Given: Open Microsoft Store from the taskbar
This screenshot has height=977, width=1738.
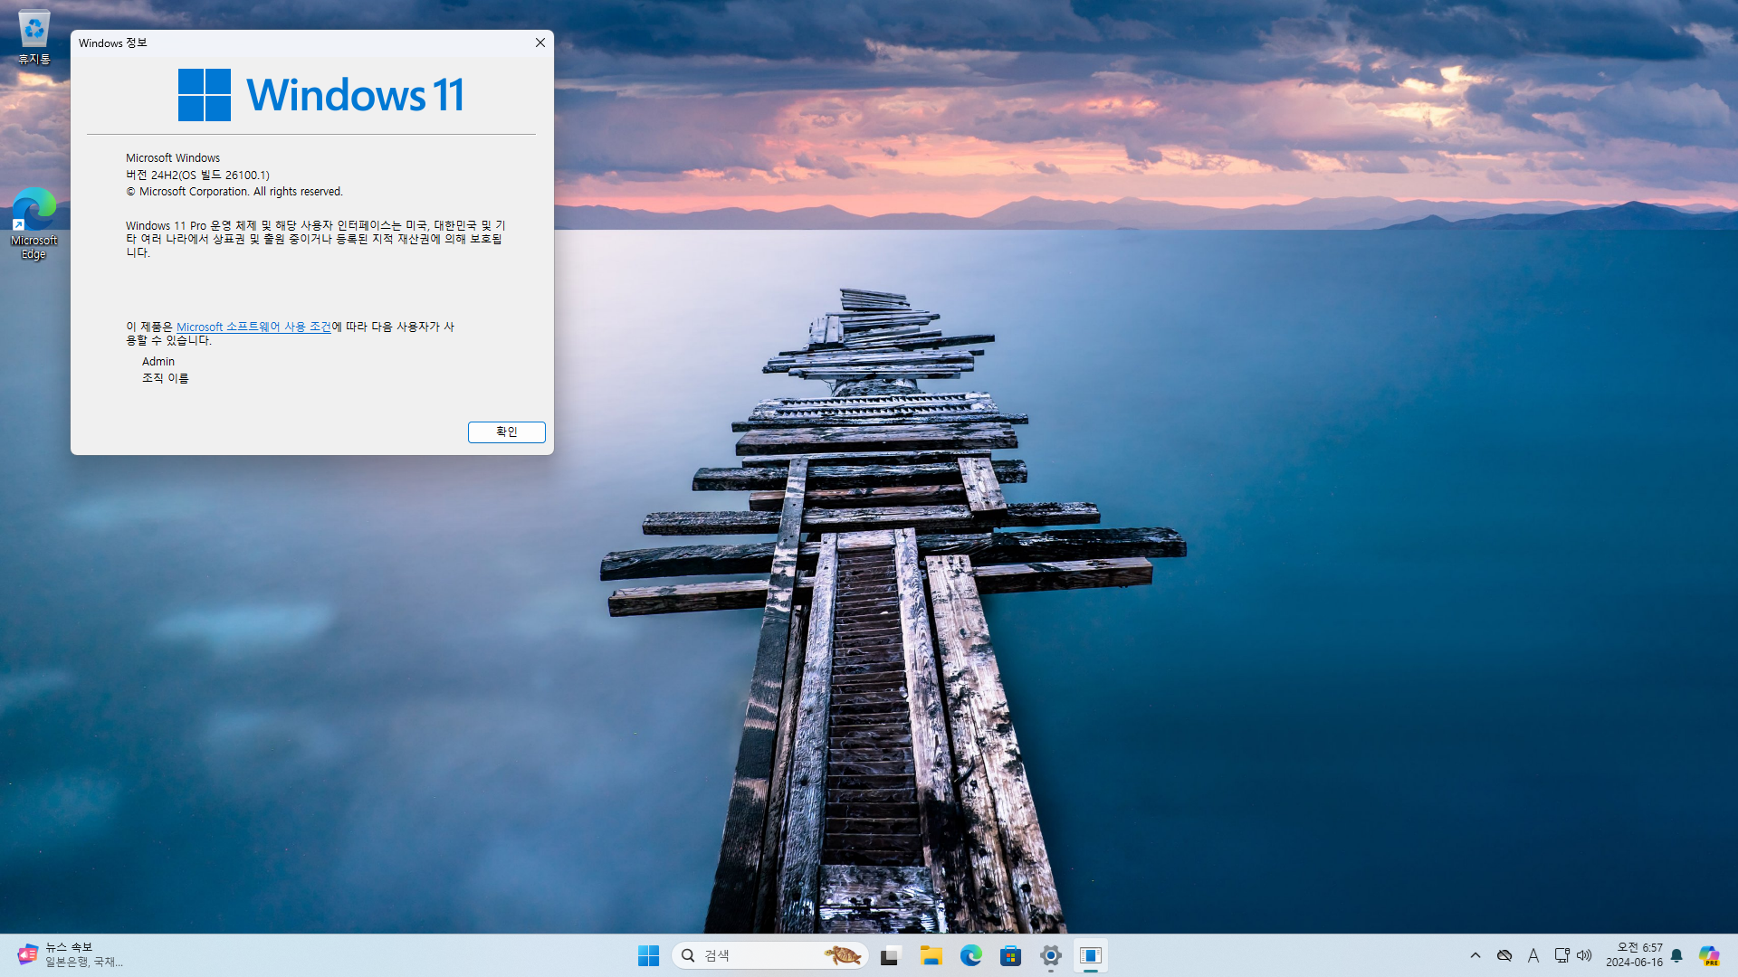Looking at the screenshot, I should coord(1011,955).
